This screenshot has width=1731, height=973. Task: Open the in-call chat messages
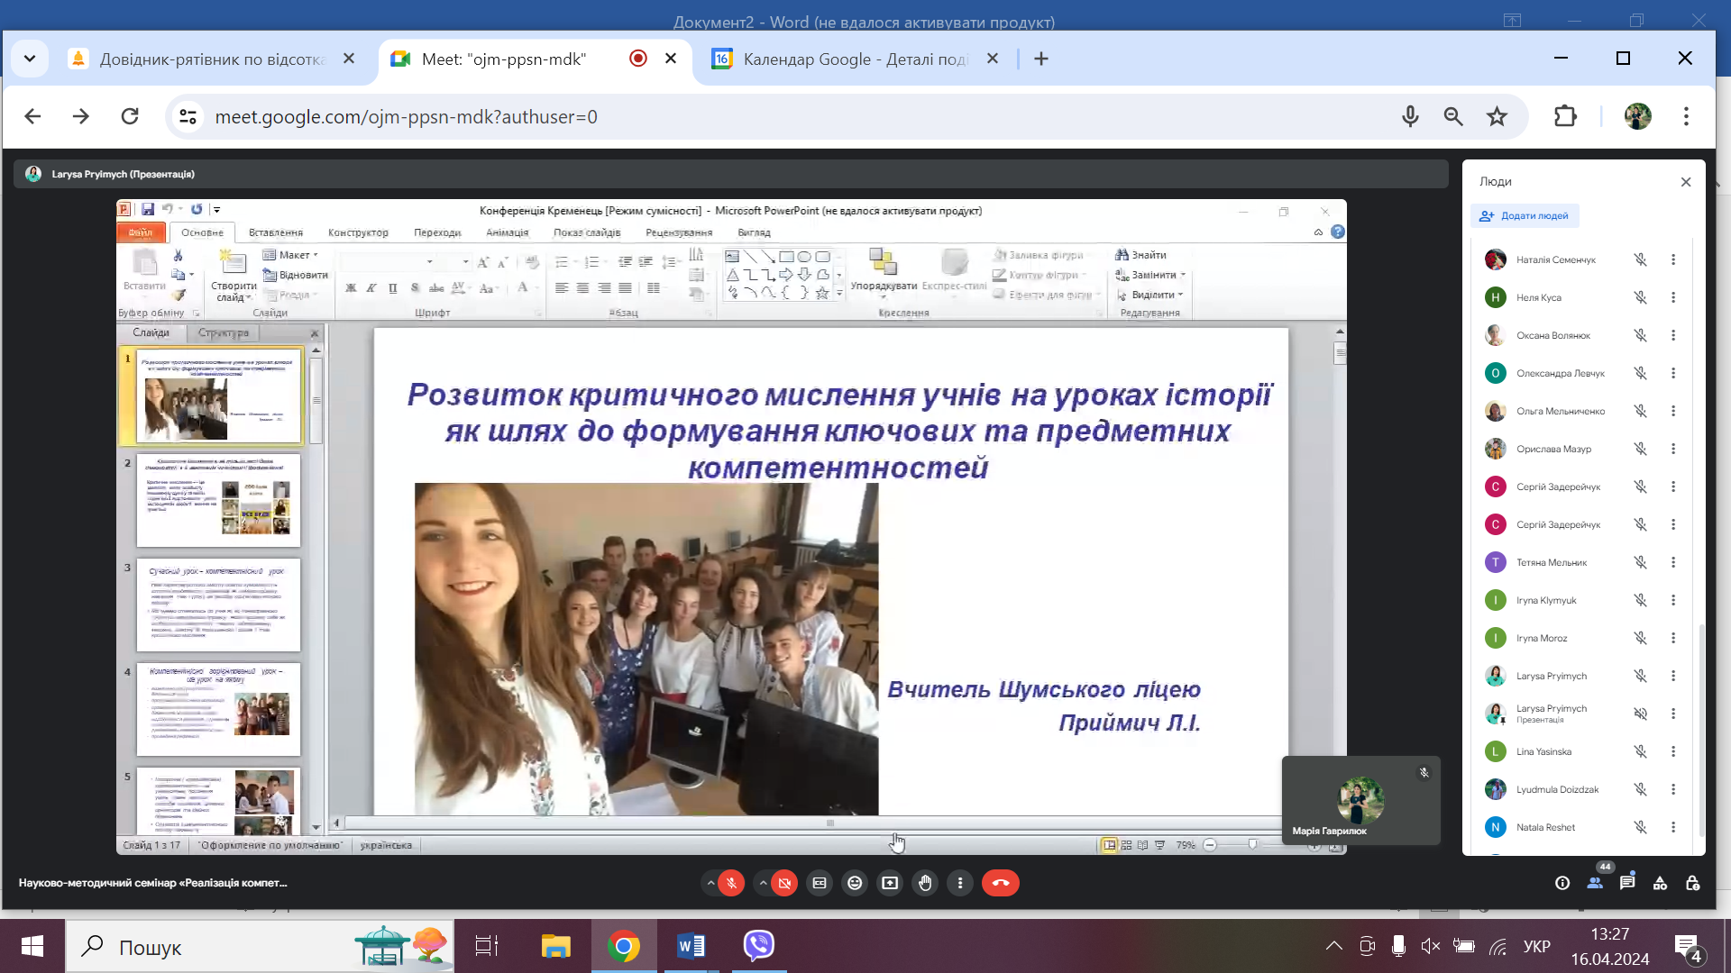click(1627, 883)
